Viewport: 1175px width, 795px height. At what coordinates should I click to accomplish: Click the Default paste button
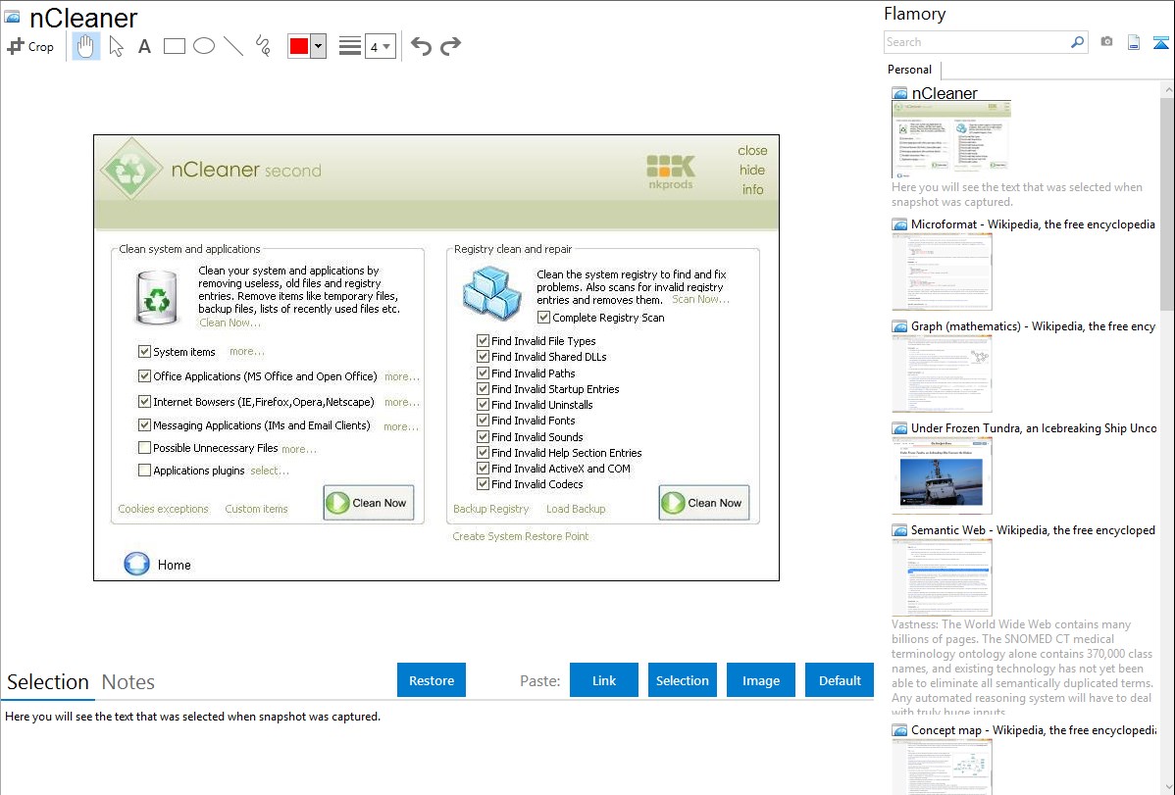pos(840,680)
